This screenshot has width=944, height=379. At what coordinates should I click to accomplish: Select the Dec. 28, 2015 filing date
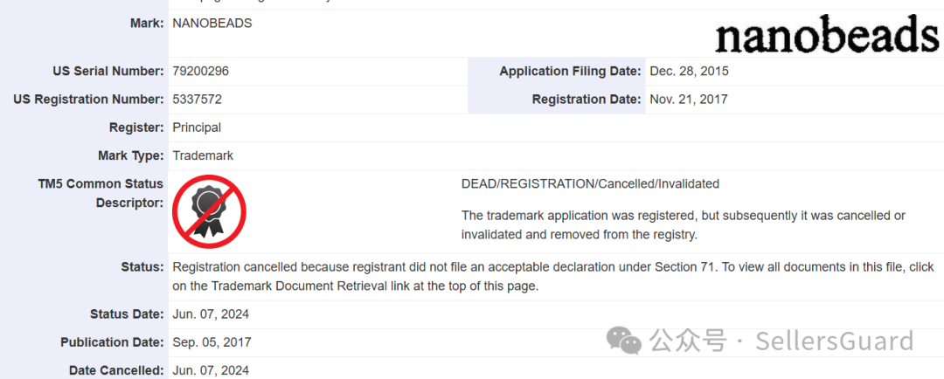tap(689, 72)
